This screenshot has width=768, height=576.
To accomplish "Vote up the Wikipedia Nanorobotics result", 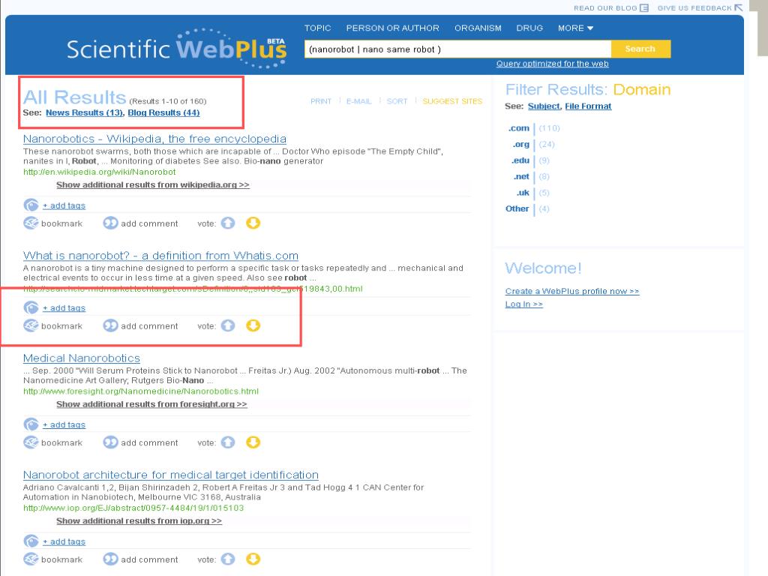I will tap(228, 223).
